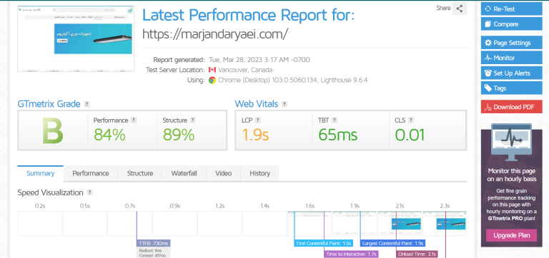The height and width of the screenshot is (258, 549).
Task: Click the Re-Test button
Action: click(512, 9)
